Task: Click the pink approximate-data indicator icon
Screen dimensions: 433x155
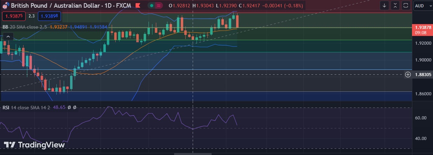Action: (158, 6)
